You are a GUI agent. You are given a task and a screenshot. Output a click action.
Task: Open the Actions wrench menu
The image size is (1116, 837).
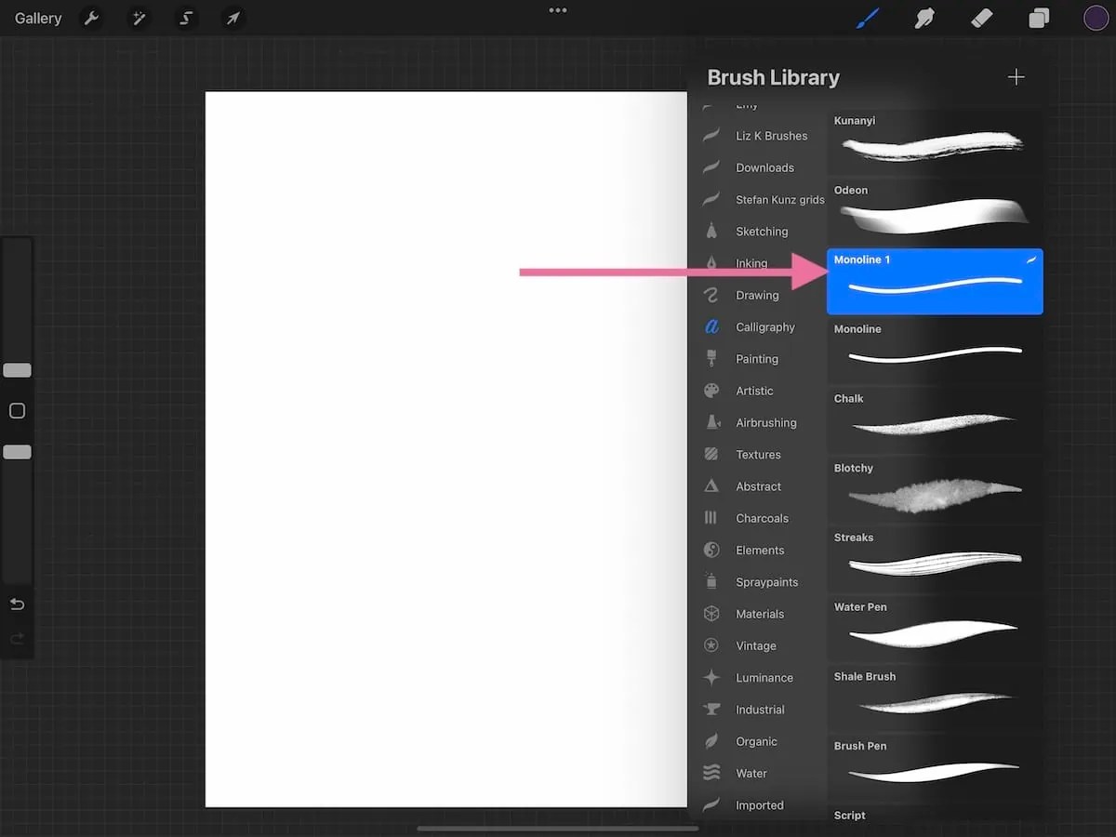[91, 18]
